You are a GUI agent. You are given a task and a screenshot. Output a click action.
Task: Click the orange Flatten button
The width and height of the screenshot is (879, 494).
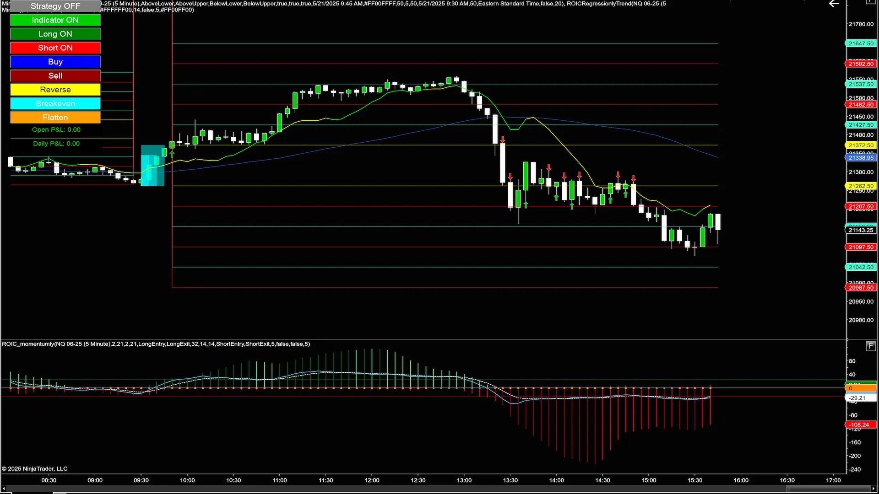click(55, 118)
